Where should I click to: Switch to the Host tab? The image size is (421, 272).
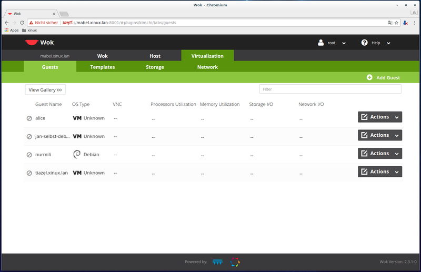[x=155, y=56]
